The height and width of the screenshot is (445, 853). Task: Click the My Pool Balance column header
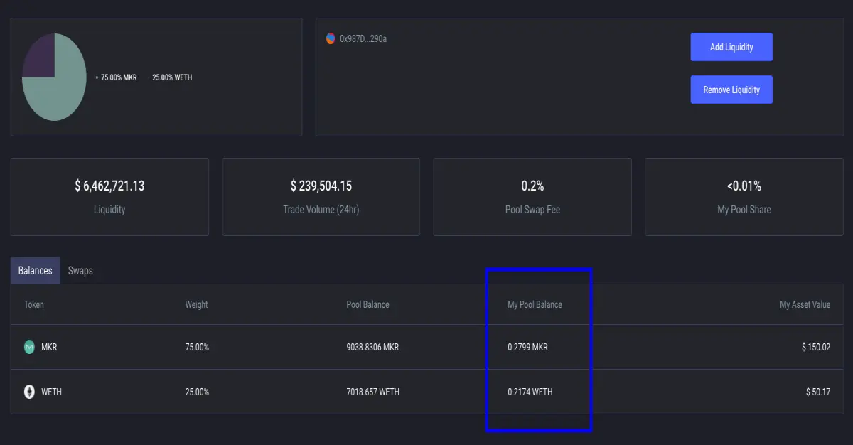click(x=535, y=304)
